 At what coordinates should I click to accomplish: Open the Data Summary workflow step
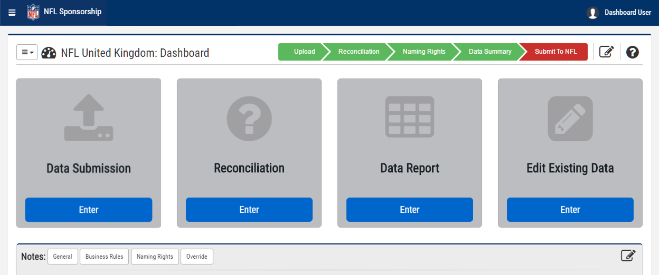click(489, 52)
